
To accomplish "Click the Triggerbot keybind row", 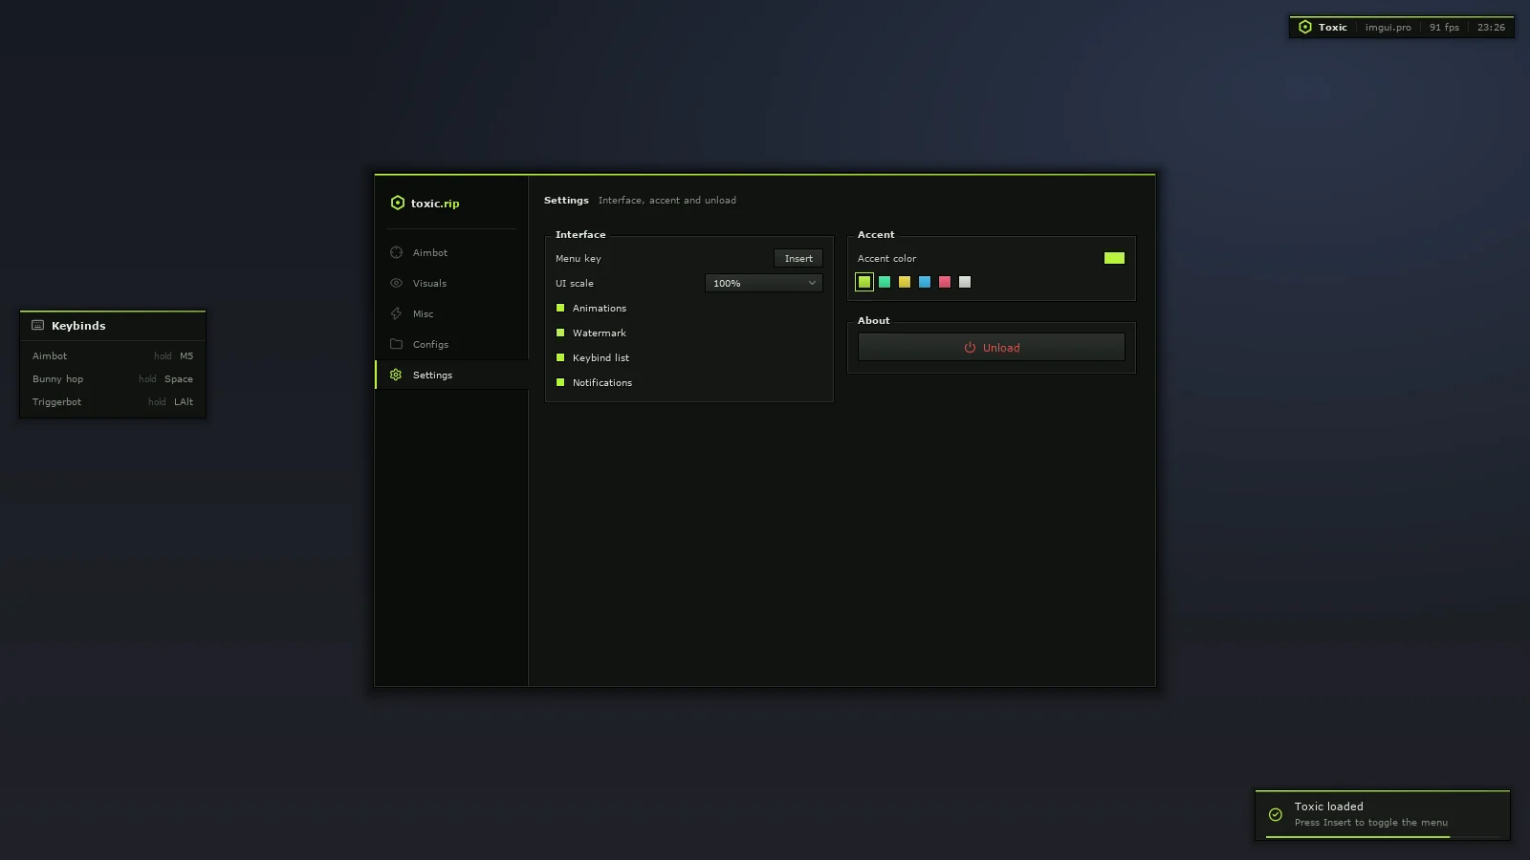I will point(113,401).
